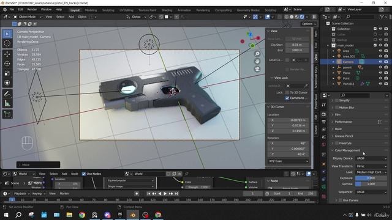The width and height of the screenshot is (392, 220).
Task: Click the Vert.011 object row
Action: point(349,84)
